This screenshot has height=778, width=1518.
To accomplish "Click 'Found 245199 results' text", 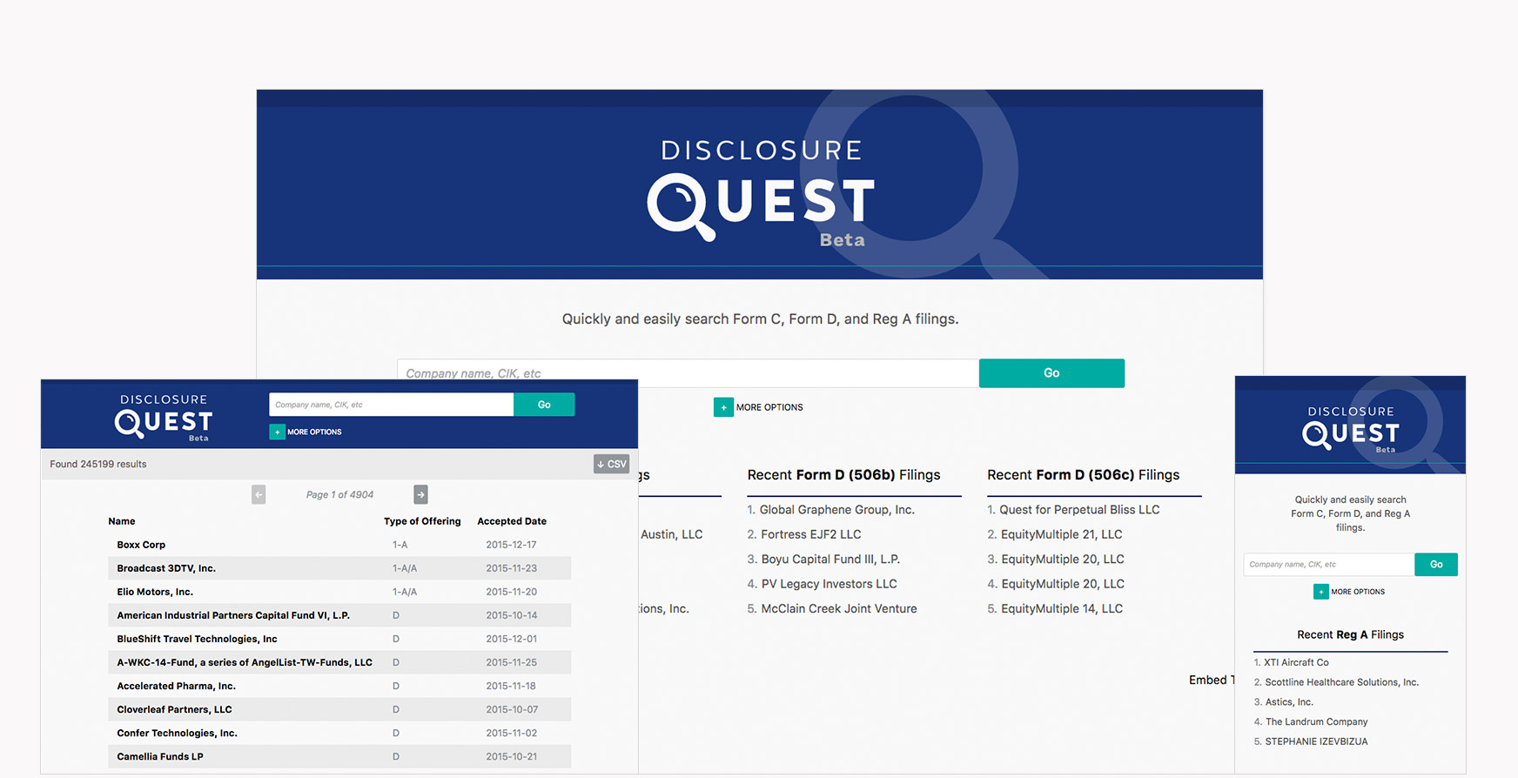I will (98, 464).
